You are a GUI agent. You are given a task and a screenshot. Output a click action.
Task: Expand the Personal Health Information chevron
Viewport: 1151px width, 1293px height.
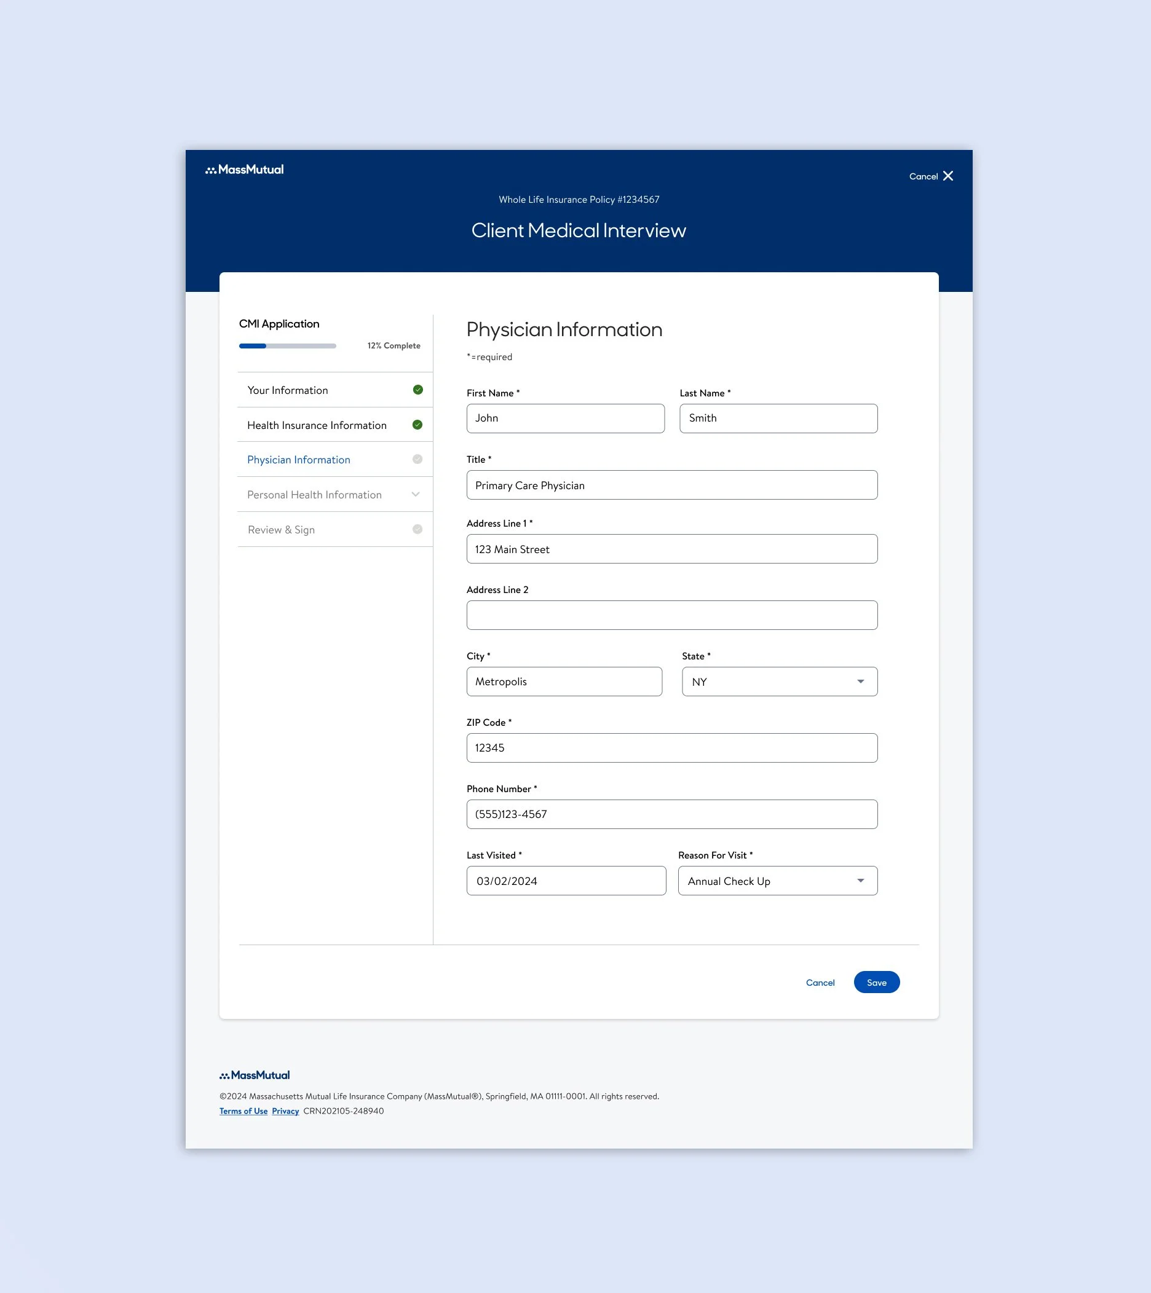(416, 495)
